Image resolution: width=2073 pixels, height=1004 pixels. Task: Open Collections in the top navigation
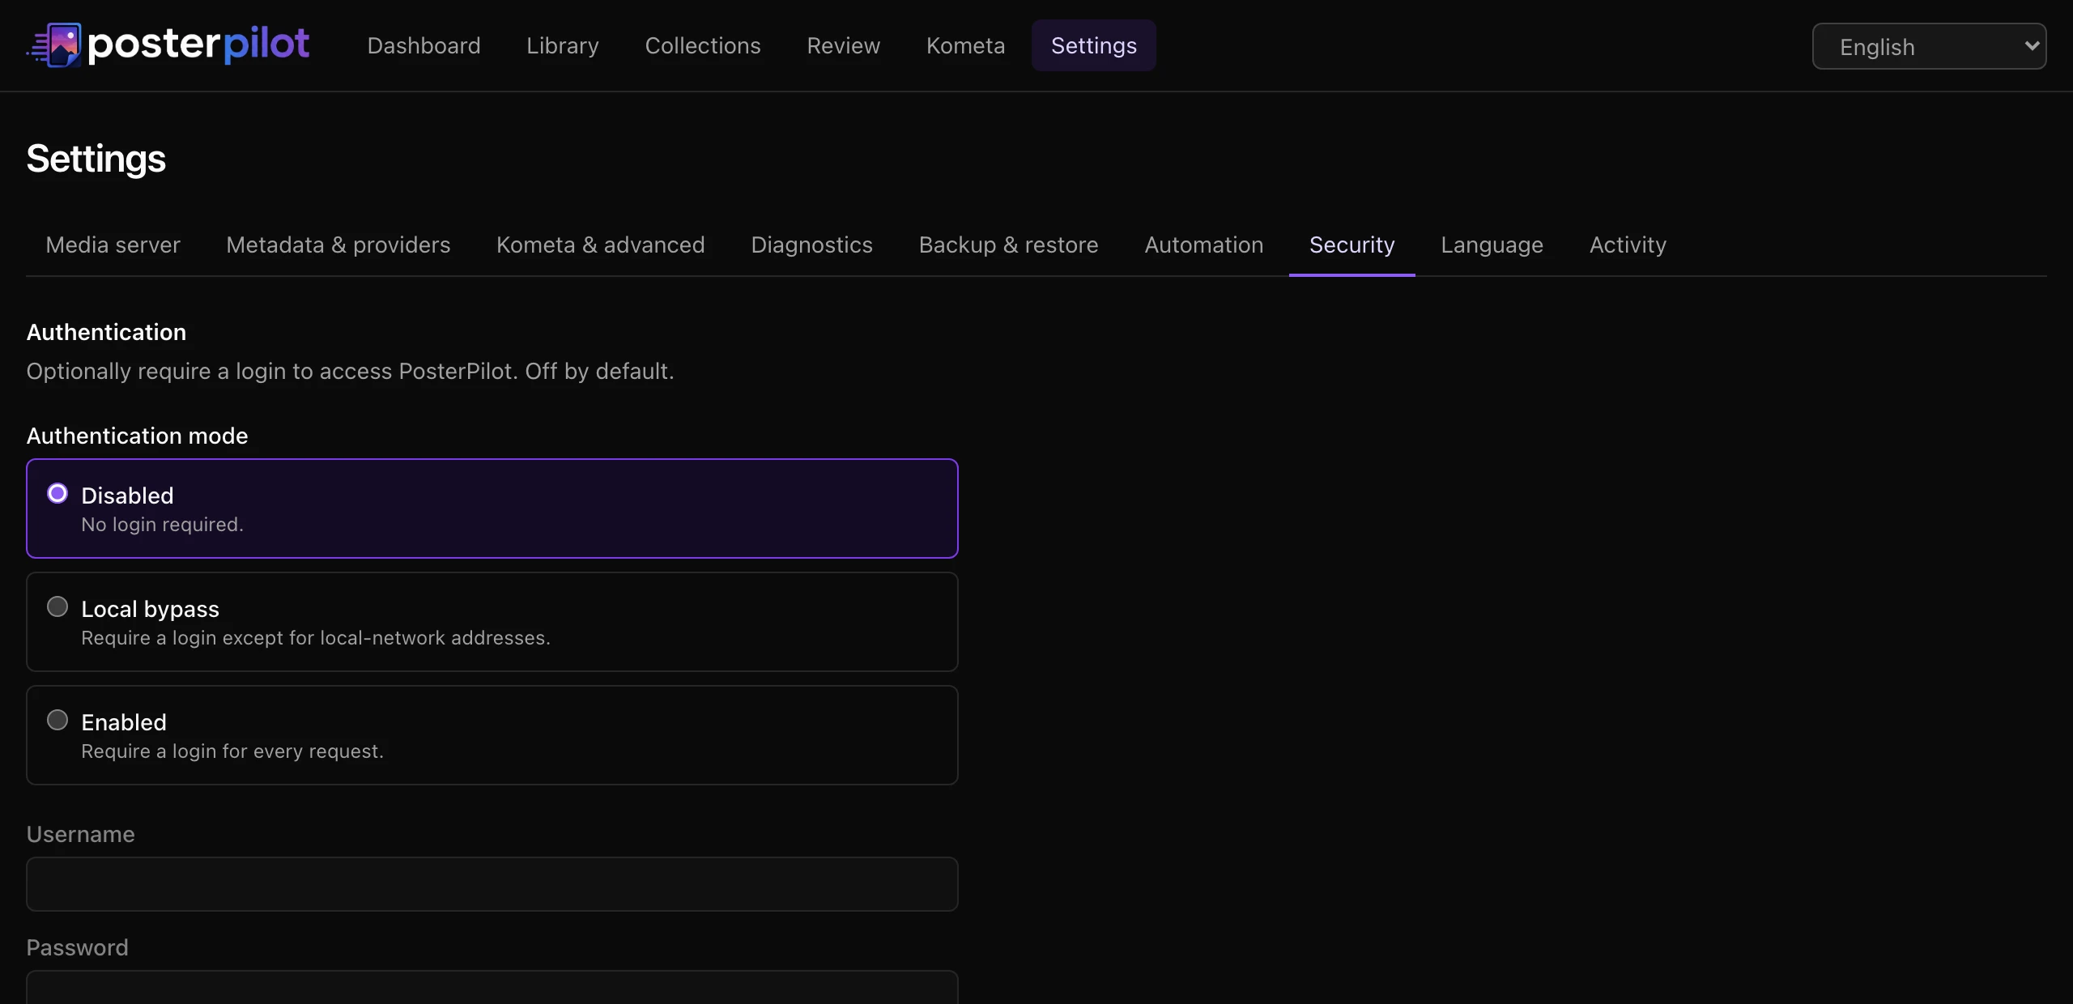[703, 45]
